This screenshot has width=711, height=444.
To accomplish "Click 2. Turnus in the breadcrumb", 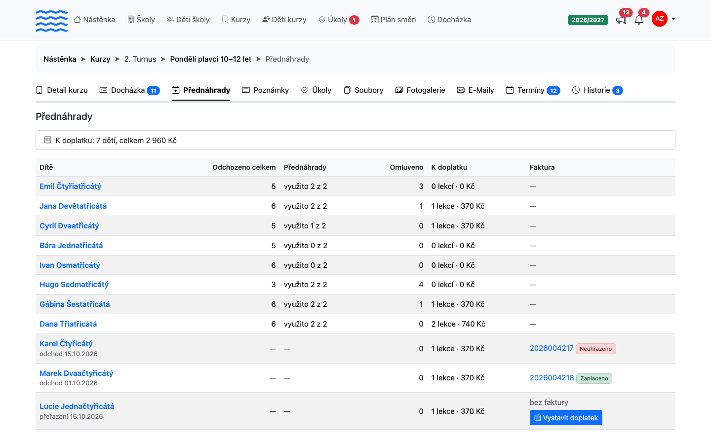I will click(140, 59).
